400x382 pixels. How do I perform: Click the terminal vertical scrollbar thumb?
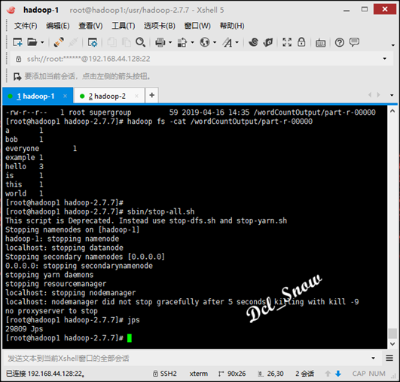pos(392,334)
